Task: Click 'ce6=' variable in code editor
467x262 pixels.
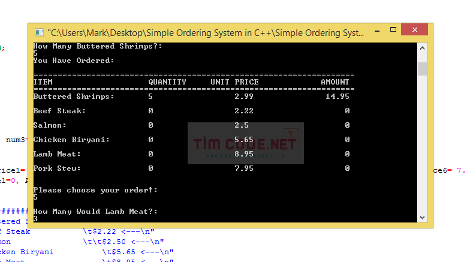Action: click(442, 170)
